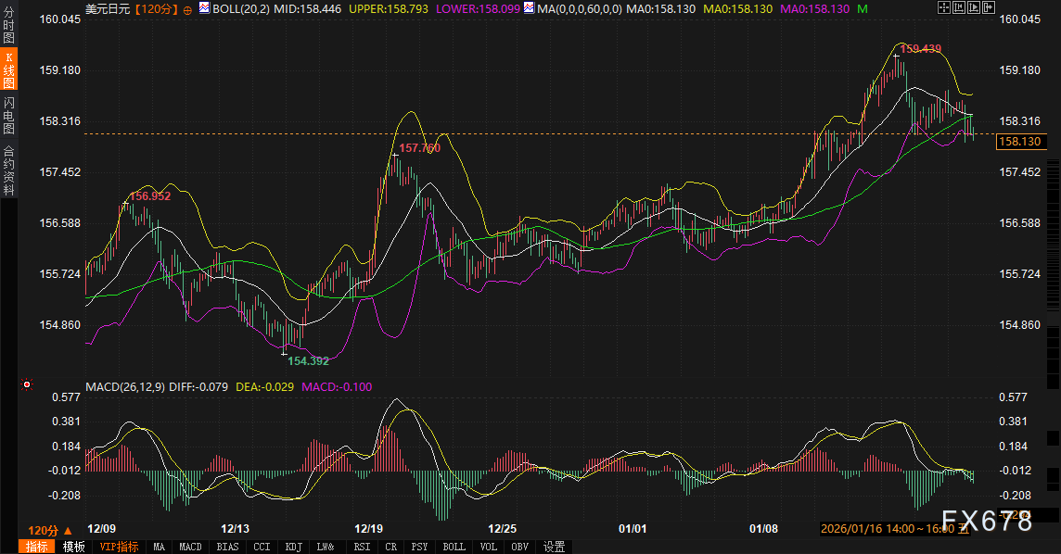This screenshot has height=554, width=1061.
Task: Click the orange circle icon beside 120分
Action: point(188,9)
